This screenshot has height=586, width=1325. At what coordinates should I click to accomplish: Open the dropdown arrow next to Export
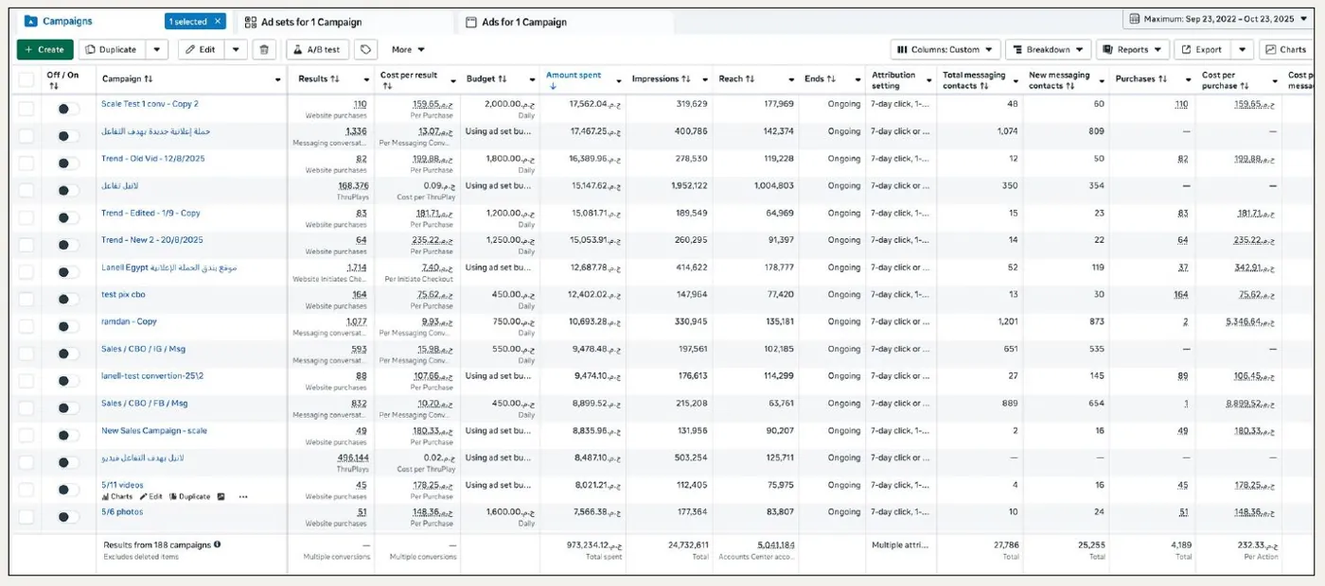pos(1243,50)
